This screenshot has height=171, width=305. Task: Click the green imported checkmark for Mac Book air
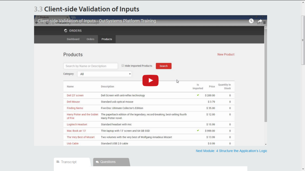pyautogui.click(x=198, y=131)
